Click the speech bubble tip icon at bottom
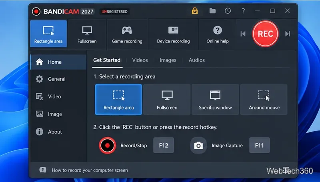This screenshot has height=182, width=320. [x=43, y=170]
